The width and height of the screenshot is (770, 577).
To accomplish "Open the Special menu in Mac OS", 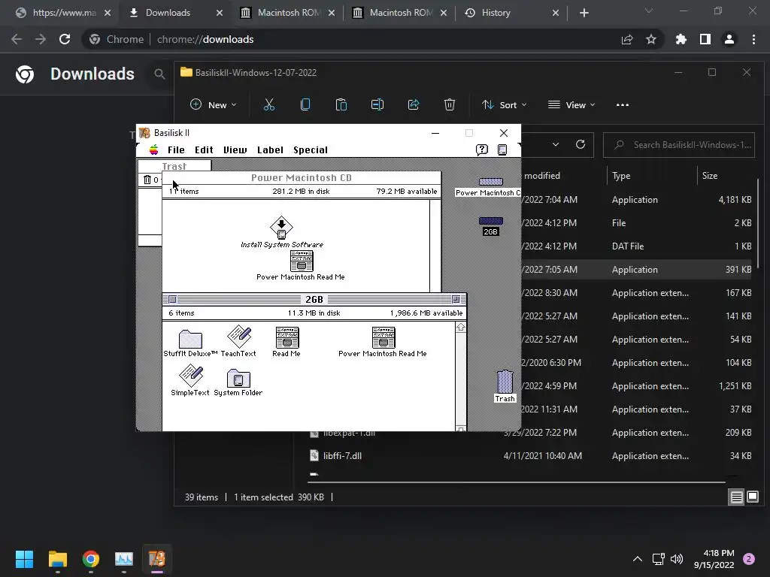I will 311,150.
